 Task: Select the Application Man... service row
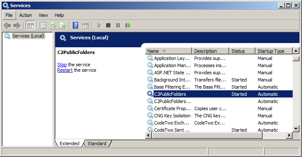[x=219, y=65]
